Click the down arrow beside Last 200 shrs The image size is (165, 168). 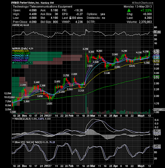71,18
